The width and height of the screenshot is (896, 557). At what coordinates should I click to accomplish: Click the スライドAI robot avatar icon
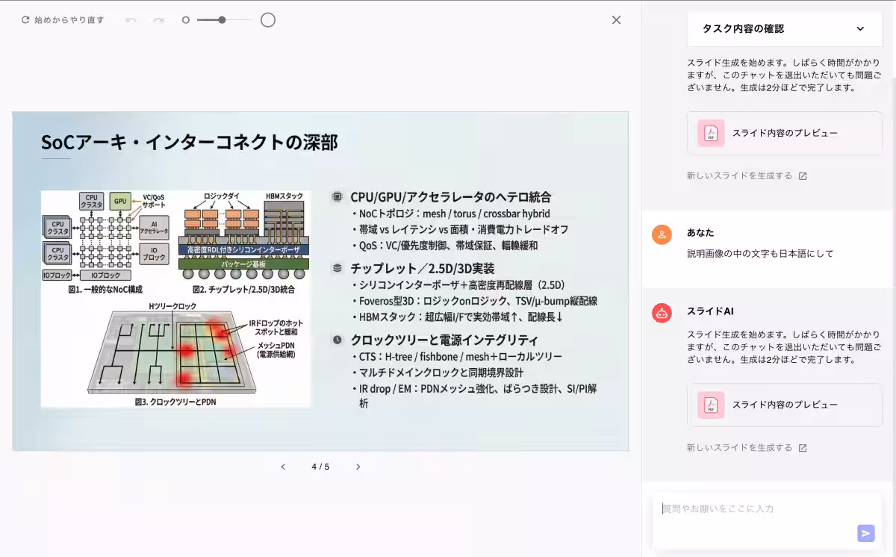(662, 313)
